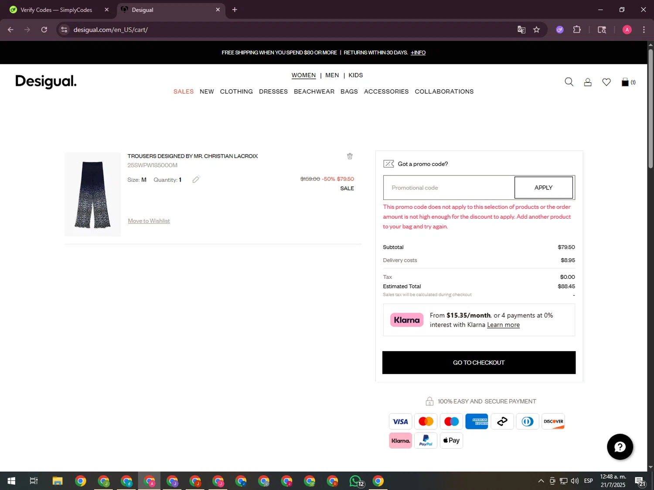
Task: Open the ACCESSORIES menu
Action: click(386, 91)
